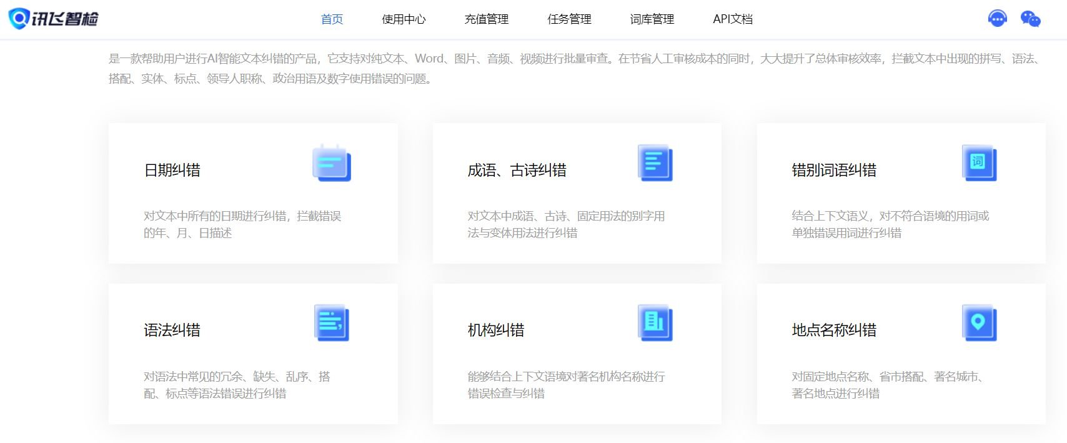The height and width of the screenshot is (443, 1067).
Task: Go to the 首页 tab
Action: (332, 19)
